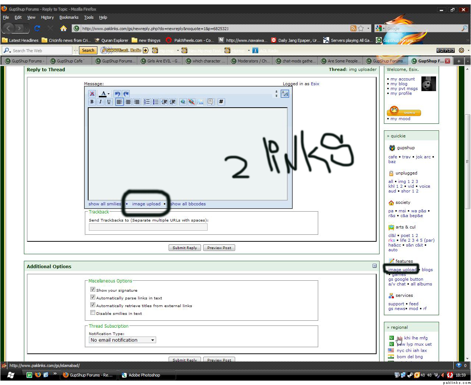The width and height of the screenshot is (471, 385).
Task: Center-align the message text
Action: click(x=128, y=102)
